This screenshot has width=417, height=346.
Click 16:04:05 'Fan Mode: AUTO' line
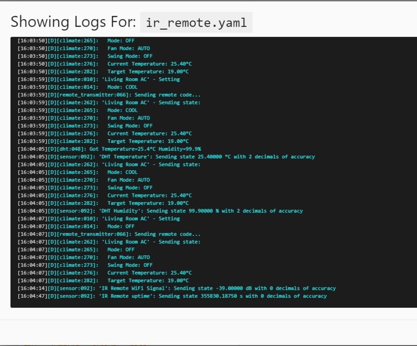coord(84,180)
